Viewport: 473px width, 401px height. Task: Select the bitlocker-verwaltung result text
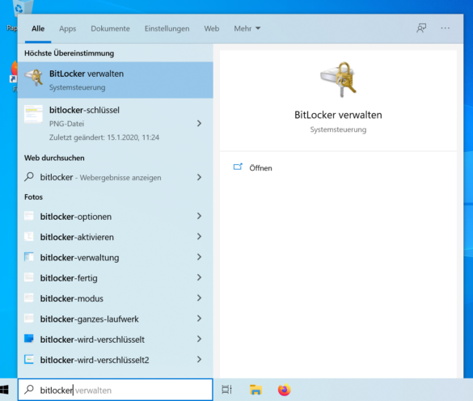click(79, 258)
